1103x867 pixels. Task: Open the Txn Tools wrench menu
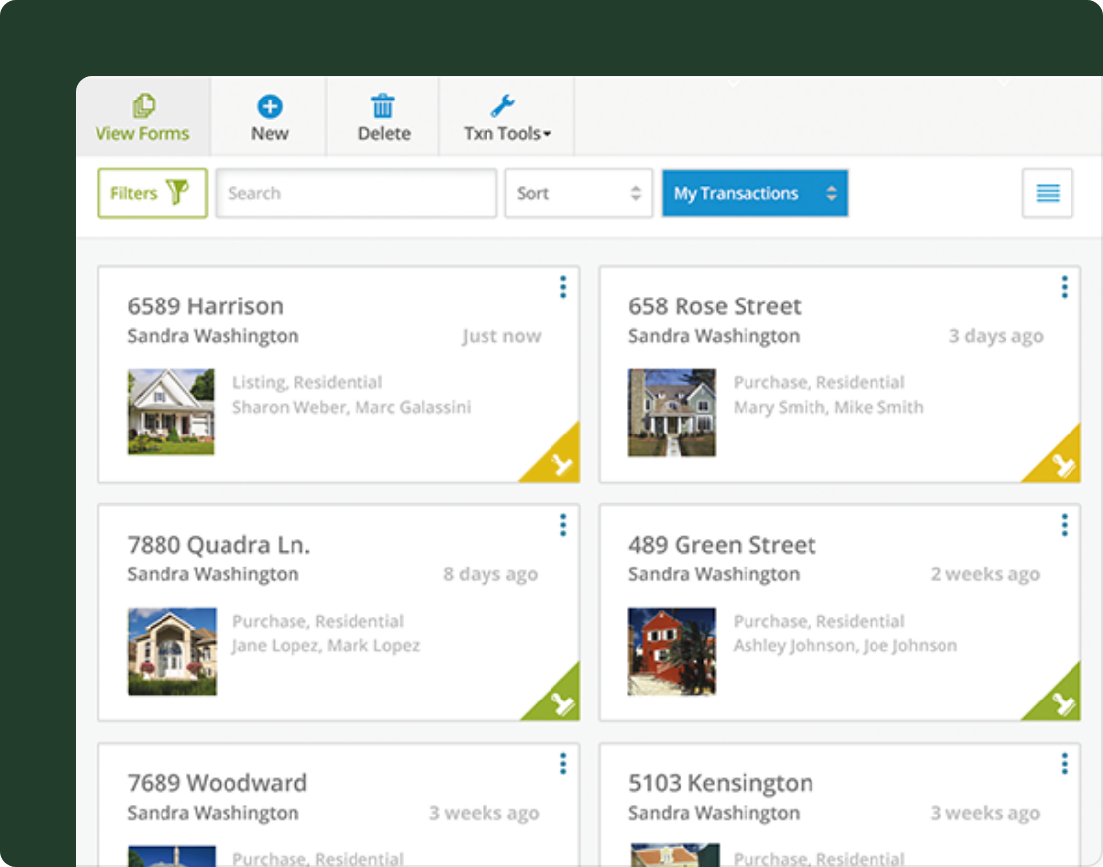[506, 117]
